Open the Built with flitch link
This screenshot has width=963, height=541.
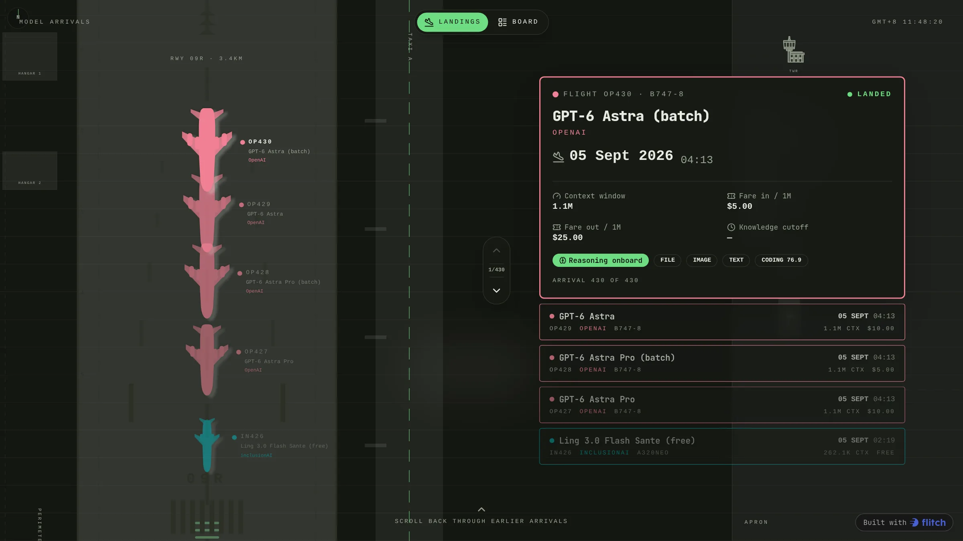(904, 523)
